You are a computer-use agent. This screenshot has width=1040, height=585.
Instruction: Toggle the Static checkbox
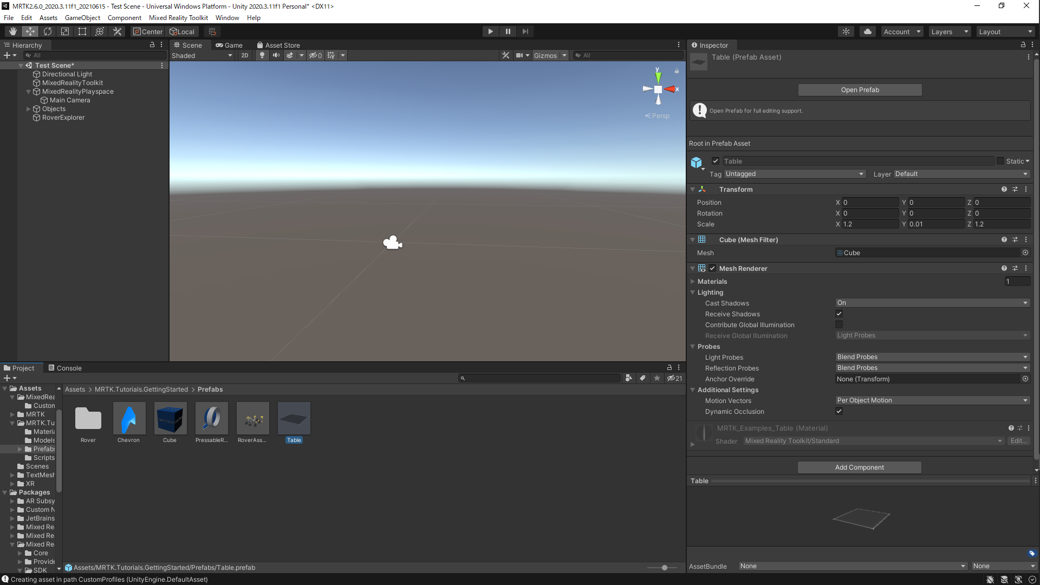tap(1000, 161)
